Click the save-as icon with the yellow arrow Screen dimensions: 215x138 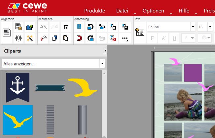click(18, 27)
